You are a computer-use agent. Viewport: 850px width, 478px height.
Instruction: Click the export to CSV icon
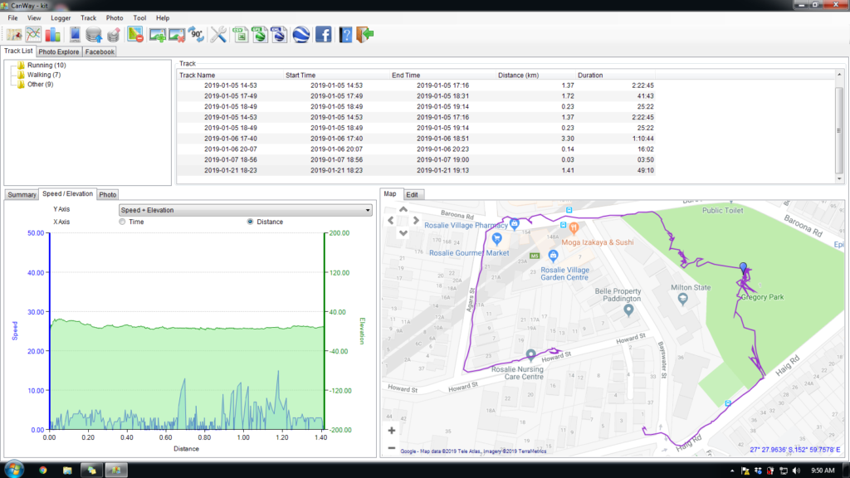[240, 35]
